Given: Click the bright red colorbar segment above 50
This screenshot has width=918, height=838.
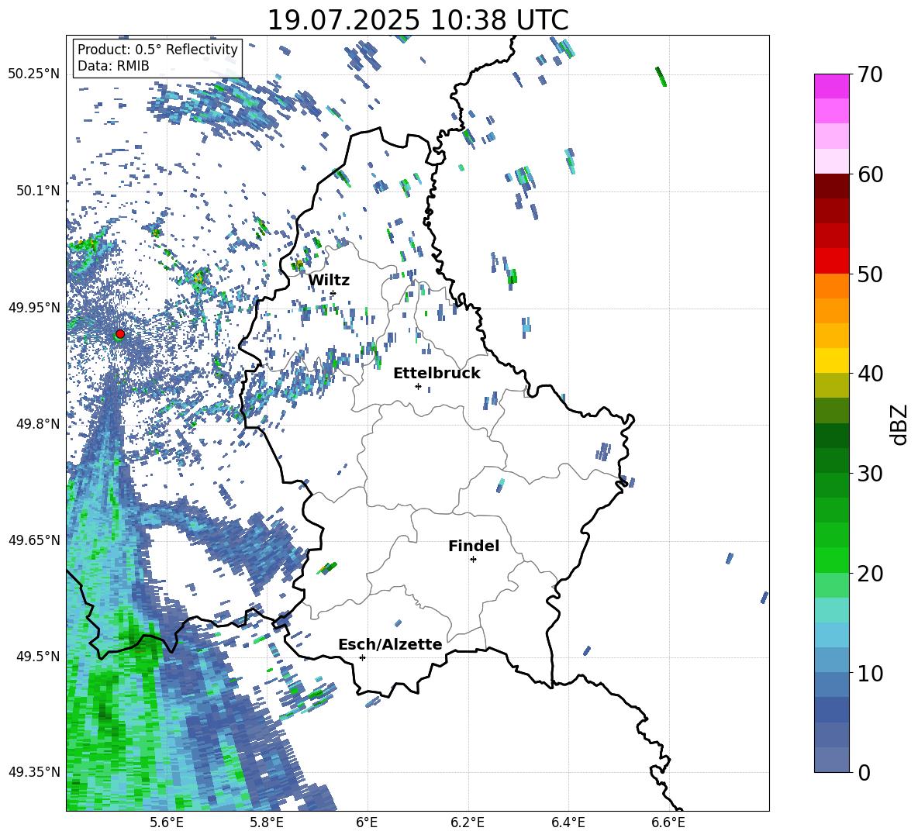Looking at the screenshot, I should click(x=831, y=261).
